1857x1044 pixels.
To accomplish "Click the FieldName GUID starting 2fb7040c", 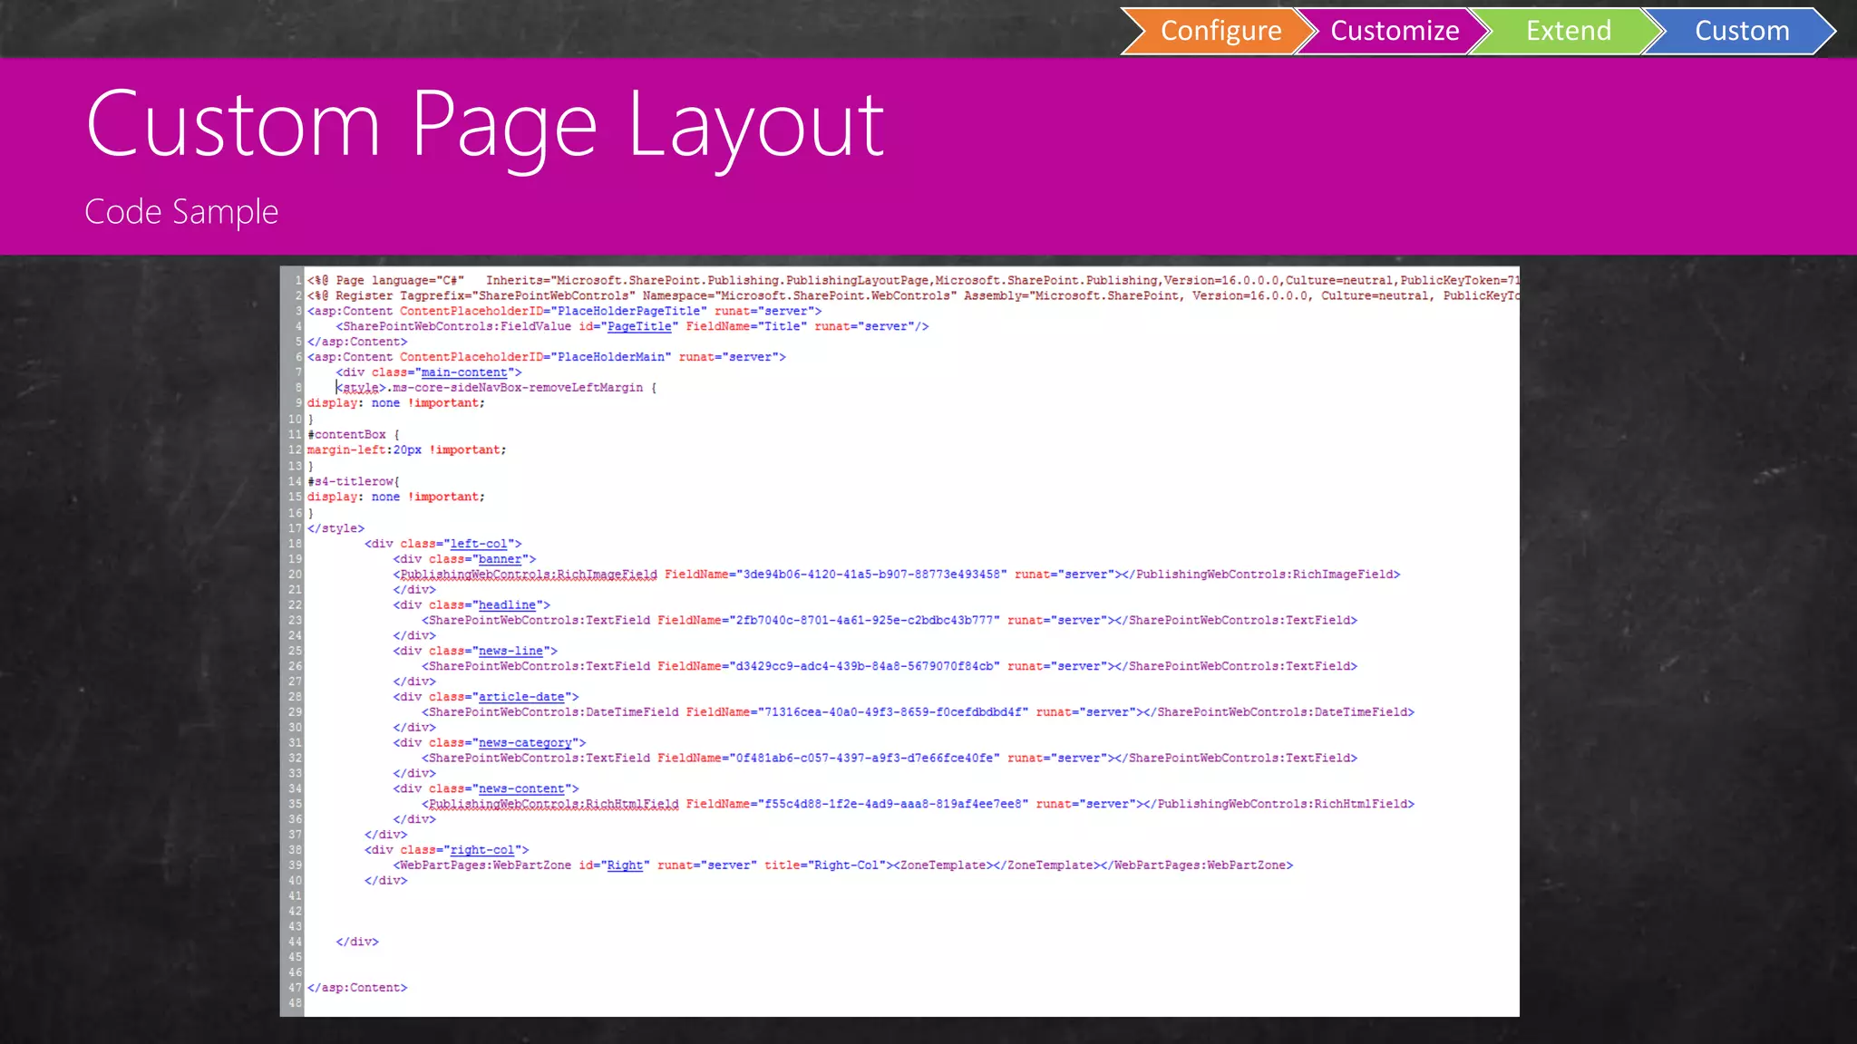I will tap(864, 620).
